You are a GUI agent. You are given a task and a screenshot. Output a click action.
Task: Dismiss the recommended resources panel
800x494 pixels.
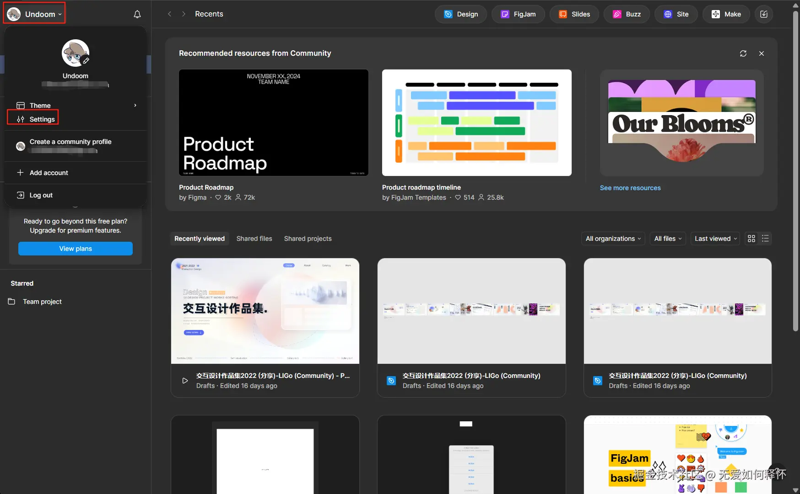762,53
